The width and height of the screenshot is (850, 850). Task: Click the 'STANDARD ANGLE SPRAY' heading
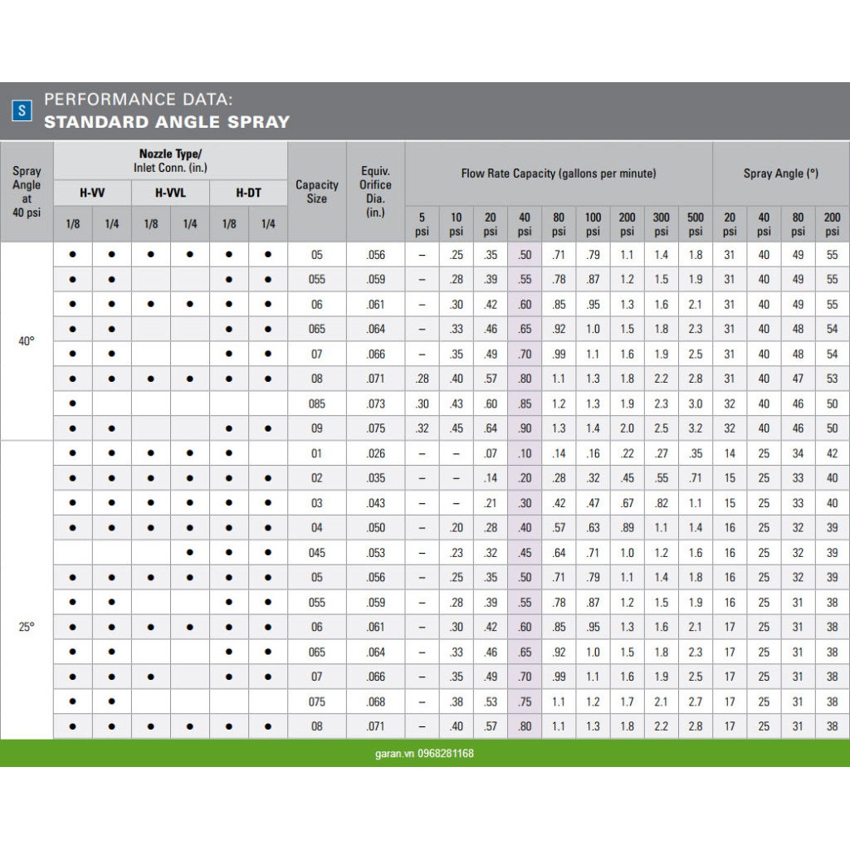click(x=167, y=122)
